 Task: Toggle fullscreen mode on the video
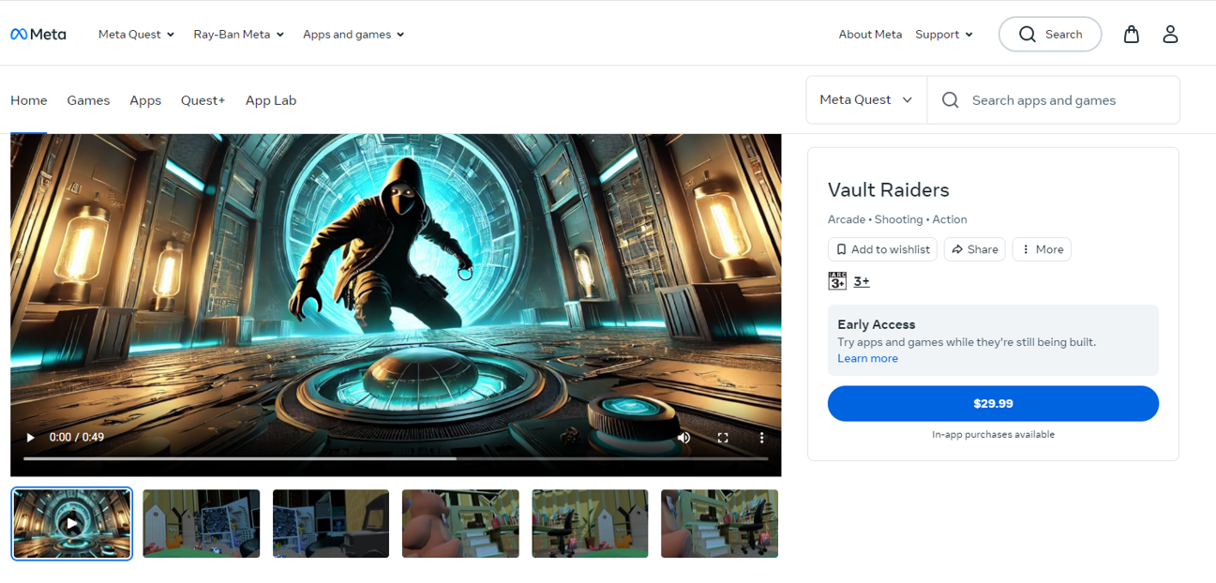pyautogui.click(x=723, y=438)
